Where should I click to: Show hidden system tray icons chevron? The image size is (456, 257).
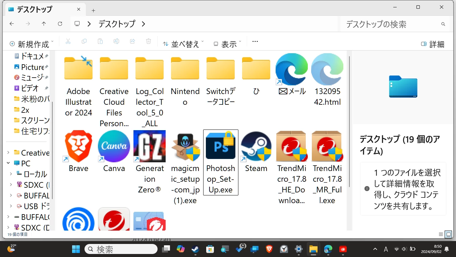(x=375, y=249)
